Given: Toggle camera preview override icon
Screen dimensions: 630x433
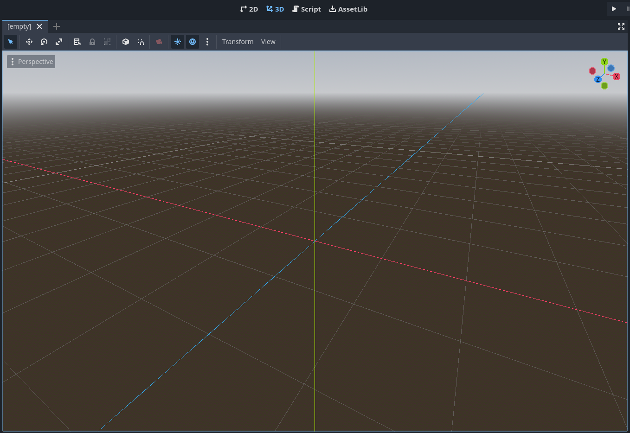Looking at the screenshot, I should pyautogui.click(x=159, y=42).
